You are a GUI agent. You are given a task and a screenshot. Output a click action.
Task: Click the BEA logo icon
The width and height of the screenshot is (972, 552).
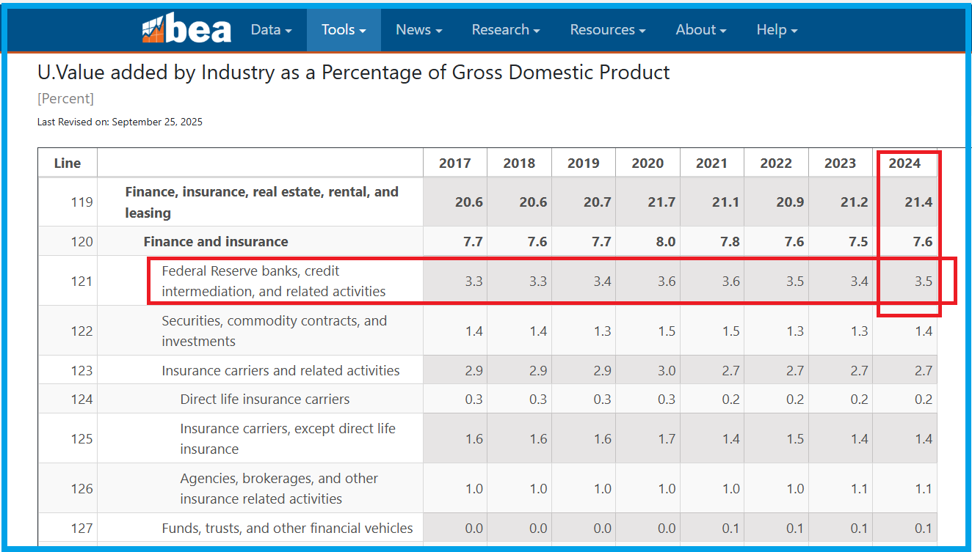(x=186, y=29)
